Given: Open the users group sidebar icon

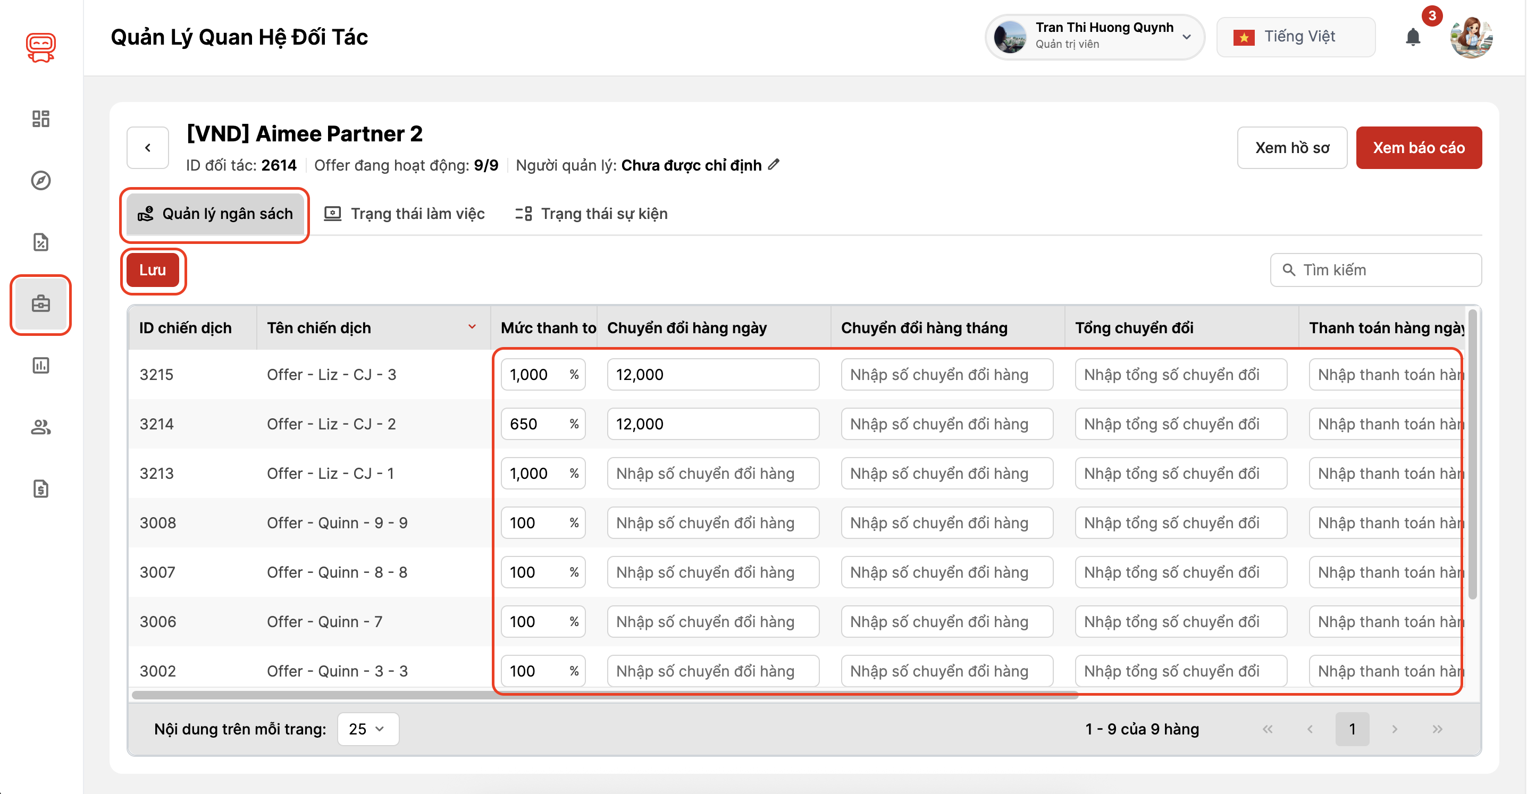Looking at the screenshot, I should point(40,427).
